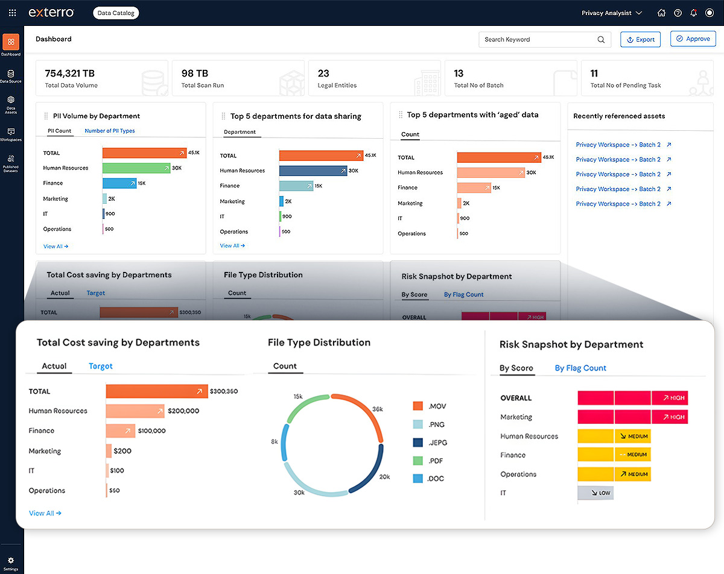Expand the Privacy Analyst role dropdown
This screenshot has height=574, width=724.
coord(611,13)
